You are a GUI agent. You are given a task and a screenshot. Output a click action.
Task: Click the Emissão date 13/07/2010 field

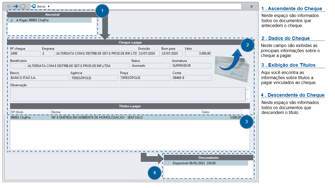(149, 53)
